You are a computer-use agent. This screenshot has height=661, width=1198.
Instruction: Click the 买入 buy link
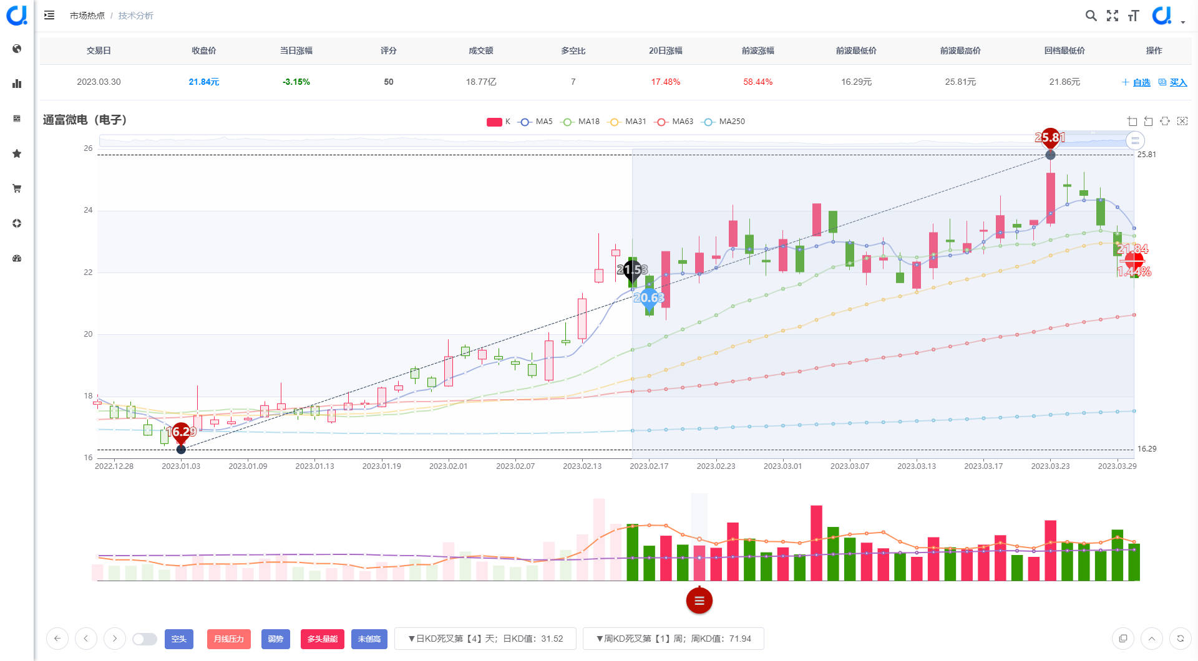(x=1173, y=82)
